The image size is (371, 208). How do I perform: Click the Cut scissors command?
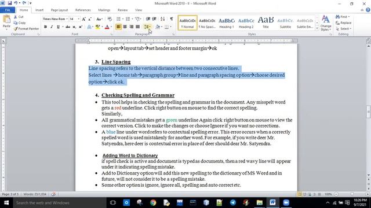19,17
